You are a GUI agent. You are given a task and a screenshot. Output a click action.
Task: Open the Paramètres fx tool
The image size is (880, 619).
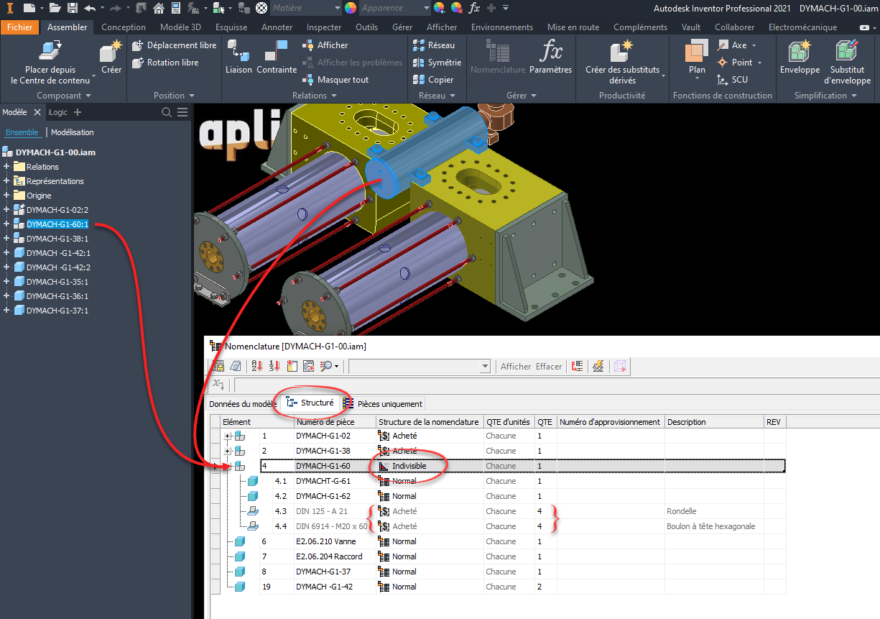pos(550,52)
